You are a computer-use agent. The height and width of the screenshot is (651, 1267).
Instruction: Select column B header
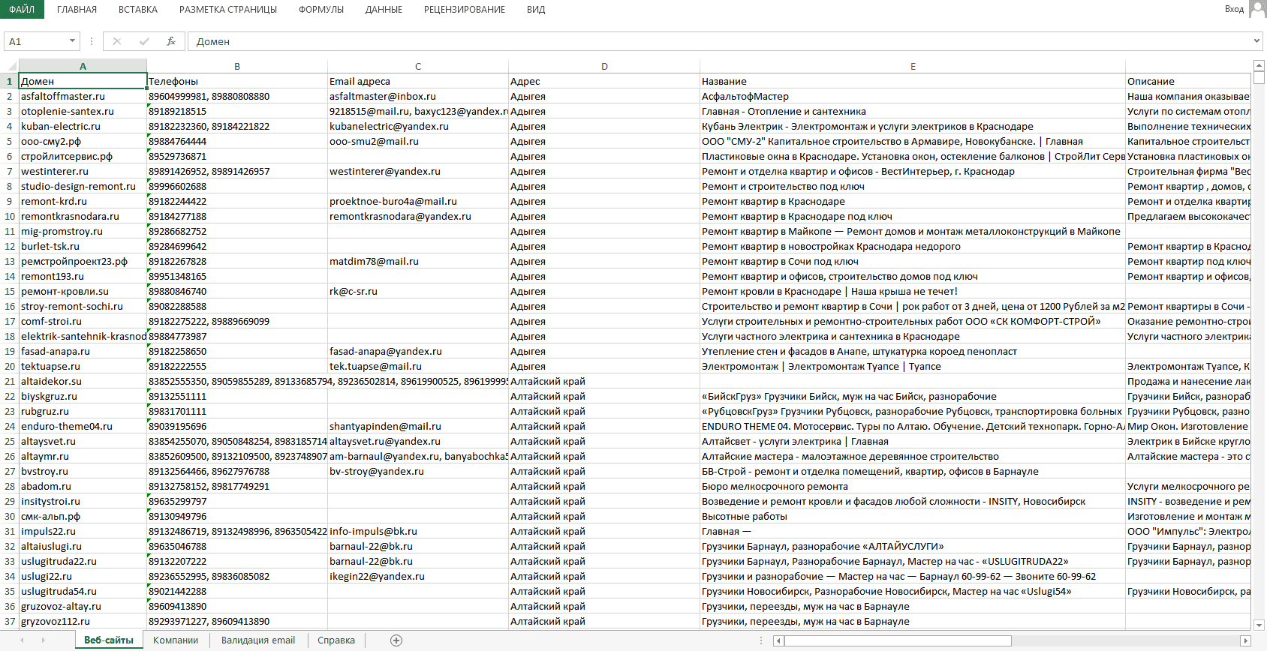[237, 66]
